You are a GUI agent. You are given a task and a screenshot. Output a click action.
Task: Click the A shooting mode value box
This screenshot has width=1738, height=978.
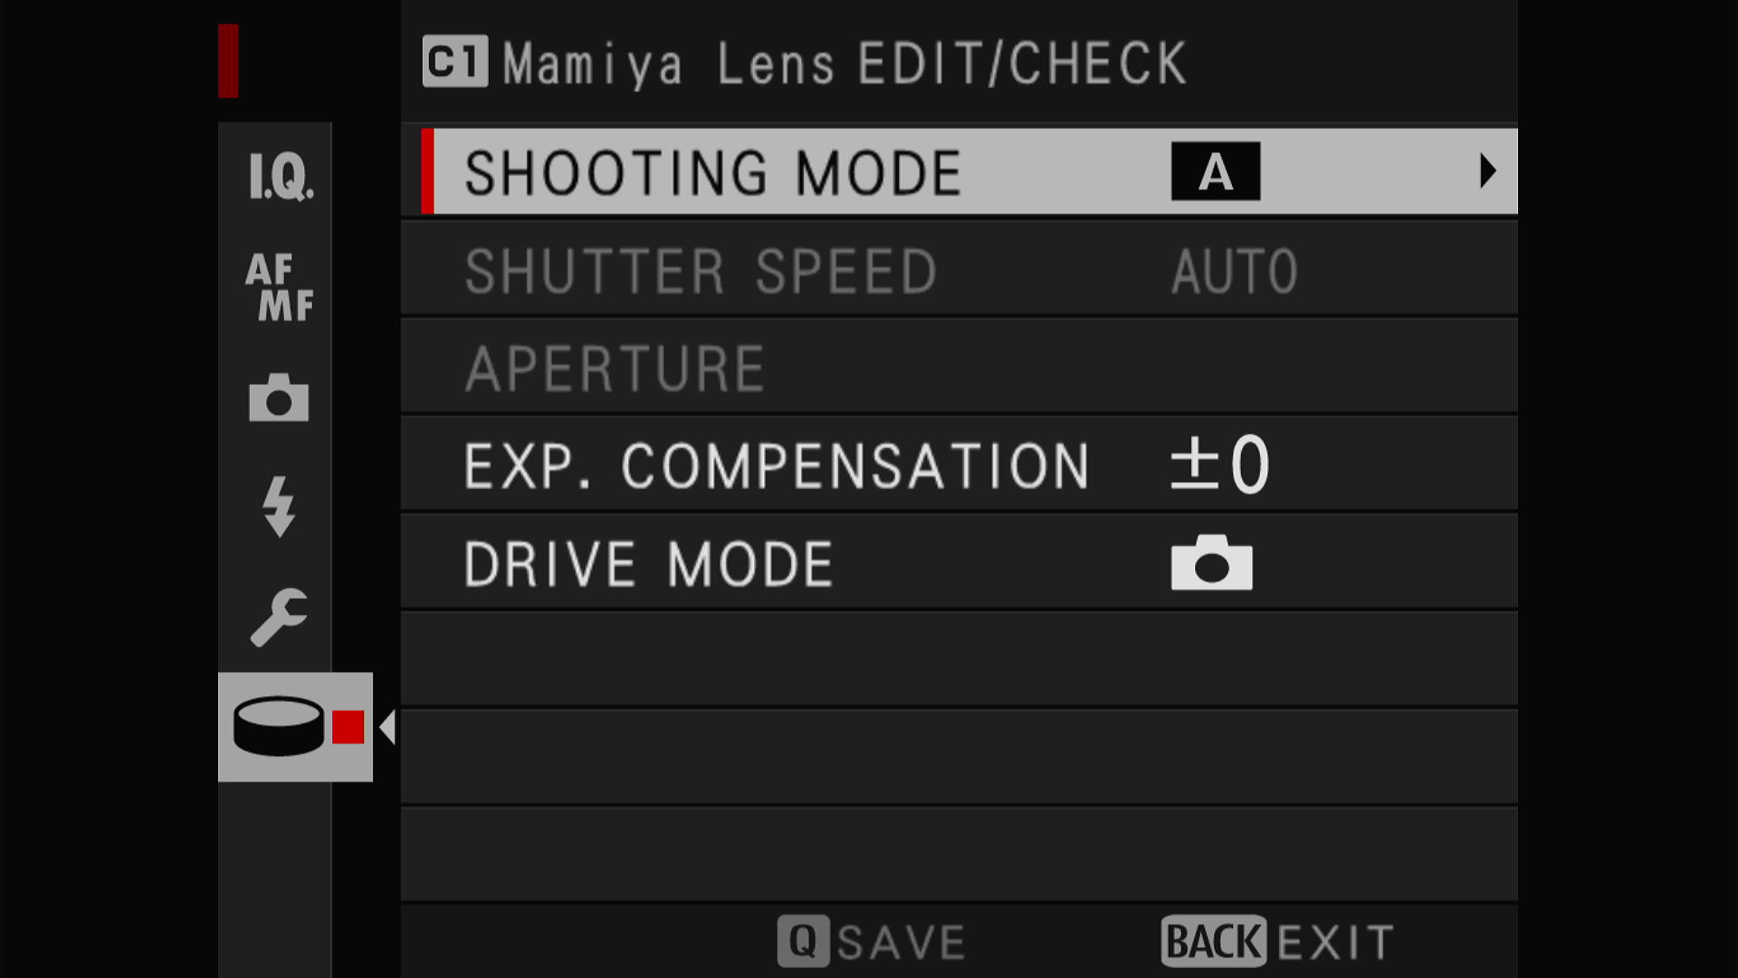click(1216, 171)
